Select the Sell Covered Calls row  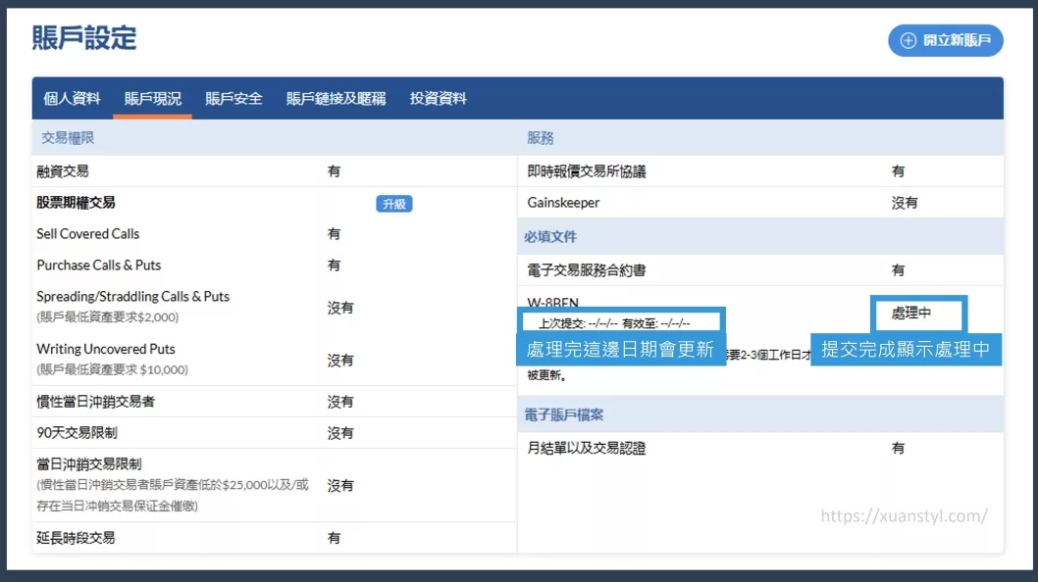[274, 233]
